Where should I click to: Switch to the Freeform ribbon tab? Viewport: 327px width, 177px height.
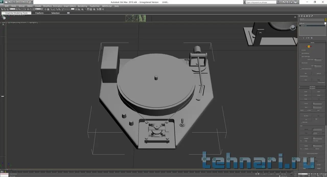point(39,13)
